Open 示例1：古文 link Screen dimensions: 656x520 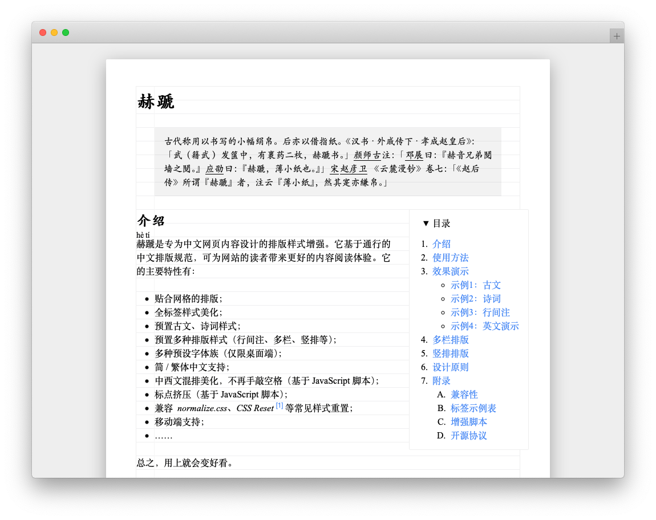coord(476,285)
